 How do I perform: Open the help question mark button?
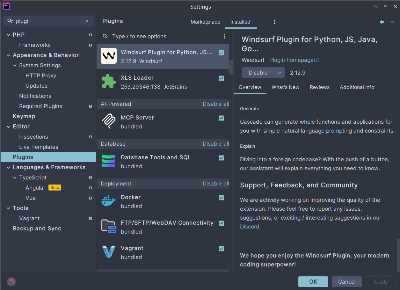11,282
